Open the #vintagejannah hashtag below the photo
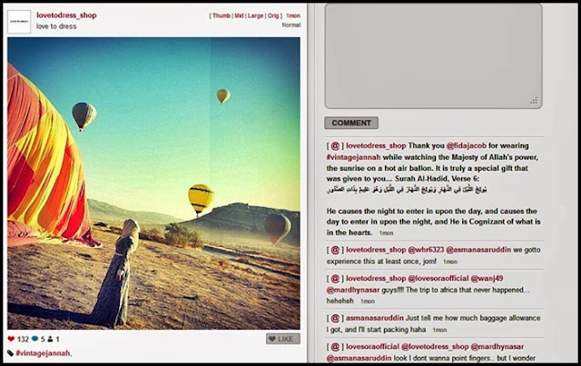The image size is (581, 366). tap(43, 353)
